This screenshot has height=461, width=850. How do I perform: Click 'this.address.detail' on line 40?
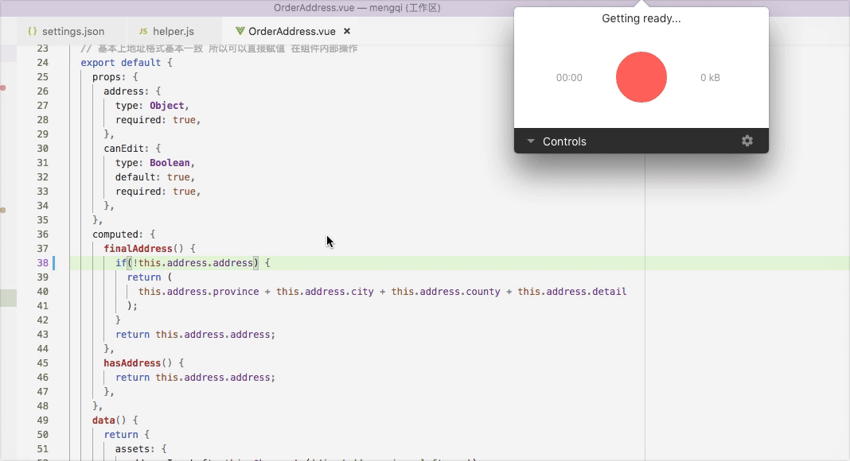(x=572, y=291)
